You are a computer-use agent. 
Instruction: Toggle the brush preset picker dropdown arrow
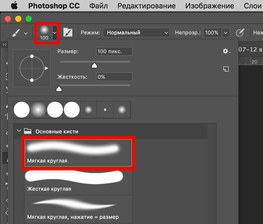(x=55, y=33)
